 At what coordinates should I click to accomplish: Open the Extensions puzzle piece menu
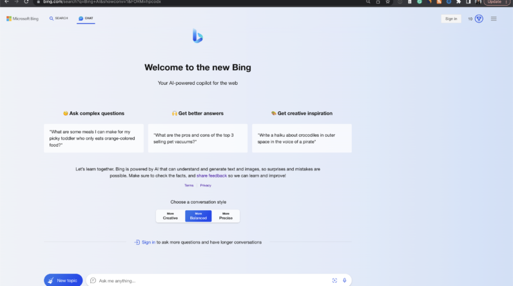tap(459, 2)
